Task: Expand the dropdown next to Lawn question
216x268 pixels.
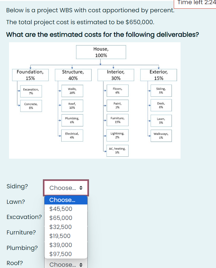Action: (x=65, y=202)
